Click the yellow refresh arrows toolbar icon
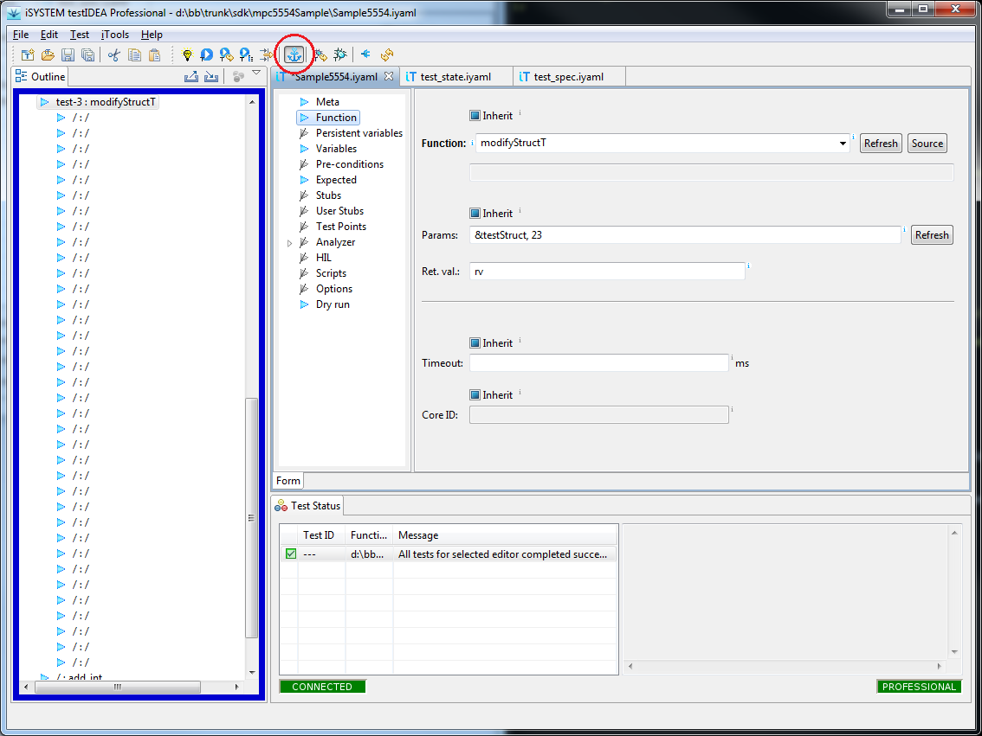 [x=387, y=55]
